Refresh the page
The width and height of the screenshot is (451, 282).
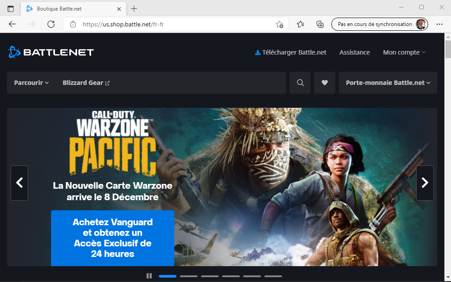pos(51,24)
